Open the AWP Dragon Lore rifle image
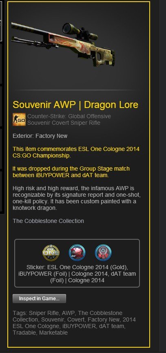The width and height of the screenshot is (166, 353). pos(64,45)
